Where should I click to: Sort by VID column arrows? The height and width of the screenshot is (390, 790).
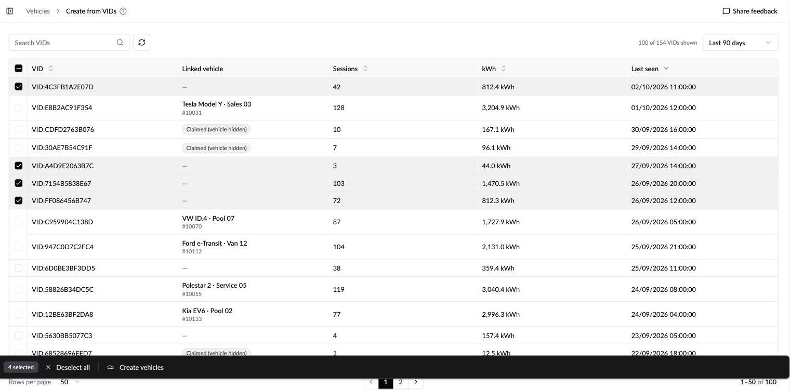pos(50,69)
